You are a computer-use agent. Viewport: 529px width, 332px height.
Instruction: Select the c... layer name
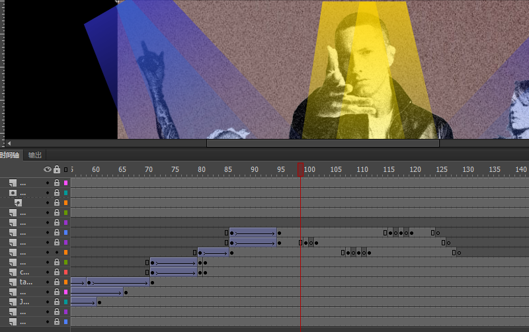click(x=24, y=272)
